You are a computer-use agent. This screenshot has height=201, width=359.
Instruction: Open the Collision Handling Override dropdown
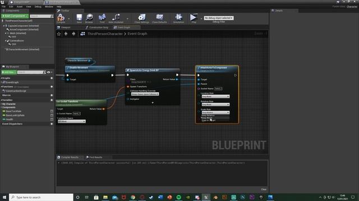tap(145, 94)
